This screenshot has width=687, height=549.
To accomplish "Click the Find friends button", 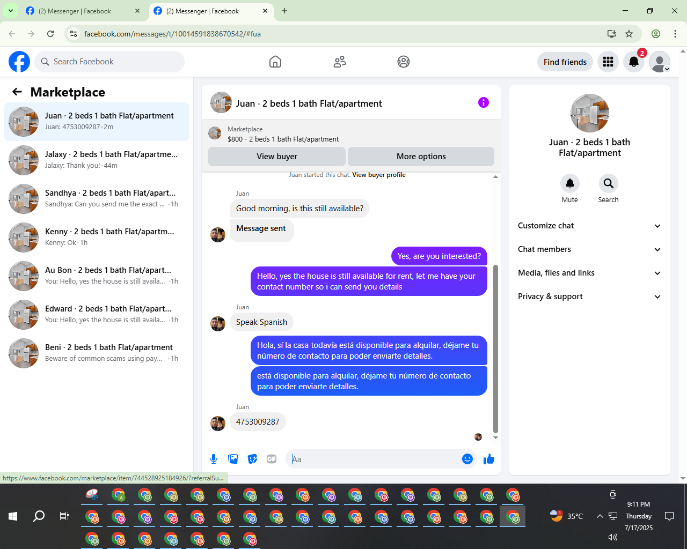I will click(x=565, y=62).
